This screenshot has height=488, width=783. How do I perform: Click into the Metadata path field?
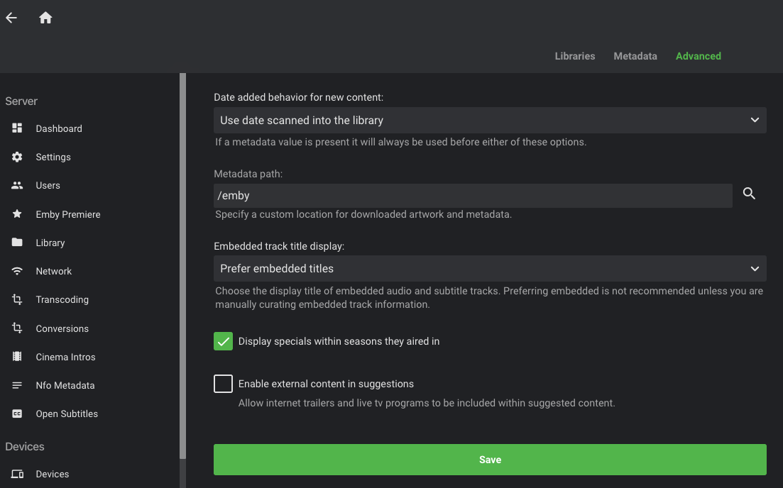472,196
